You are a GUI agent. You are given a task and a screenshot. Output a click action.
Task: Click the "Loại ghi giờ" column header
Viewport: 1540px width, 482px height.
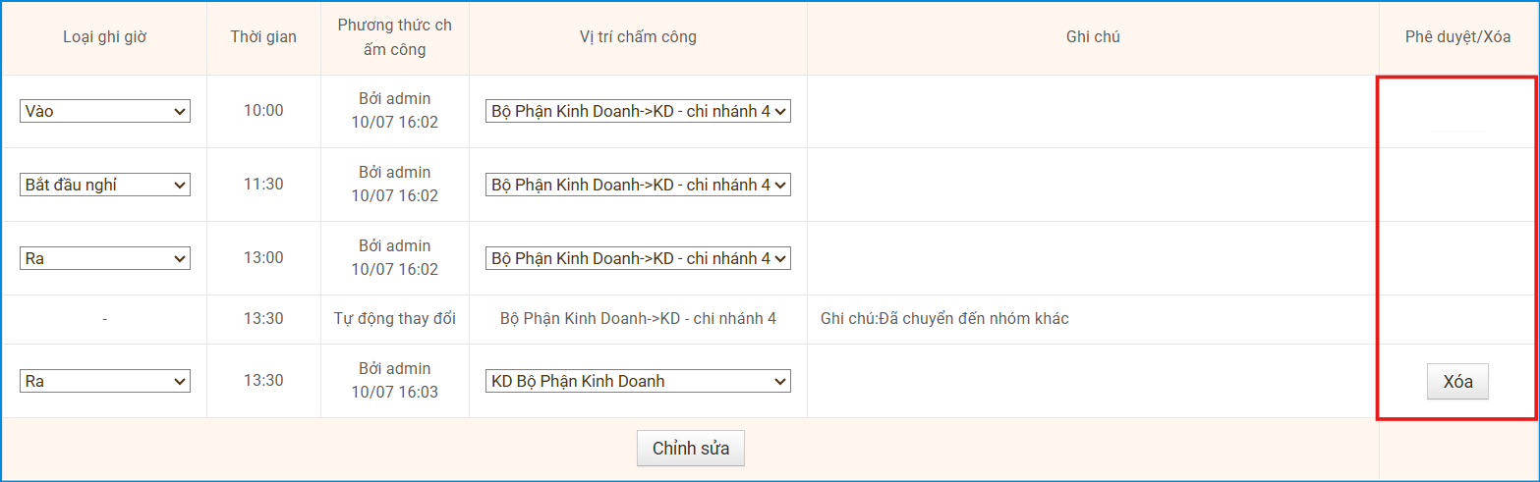click(104, 37)
